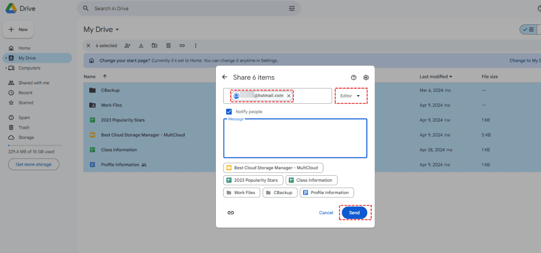Viewport: 541px width, 253px height.
Task: Click '329.4 MB of 15 GB used' text
Action: [x=31, y=152]
